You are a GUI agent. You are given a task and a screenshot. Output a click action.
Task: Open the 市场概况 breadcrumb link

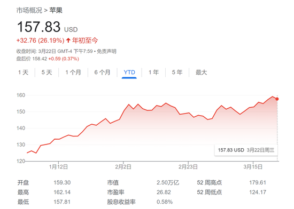pyautogui.click(x=29, y=10)
